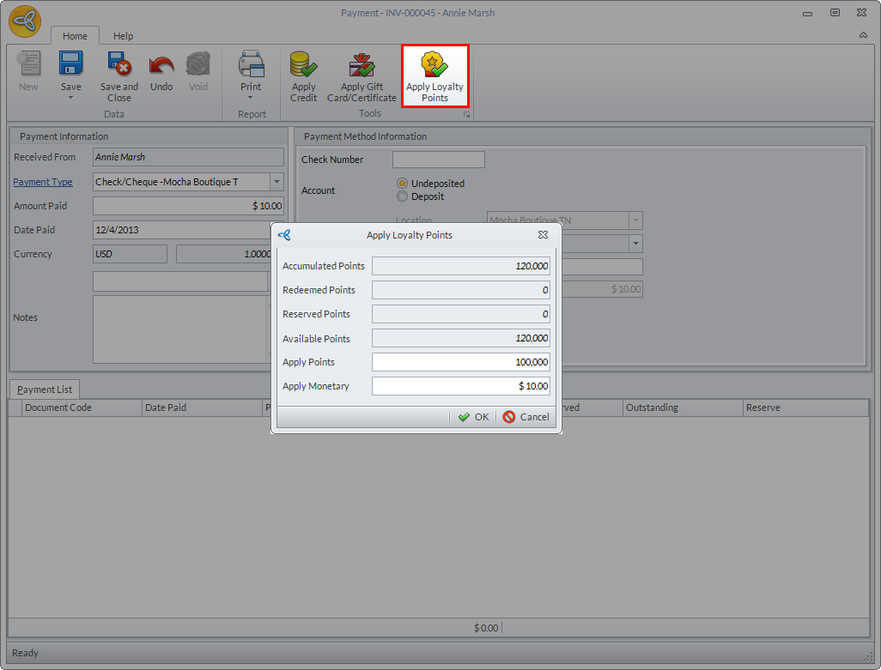Expand the Payment Type dropdown arrow
This screenshot has width=881, height=670.
[276, 182]
